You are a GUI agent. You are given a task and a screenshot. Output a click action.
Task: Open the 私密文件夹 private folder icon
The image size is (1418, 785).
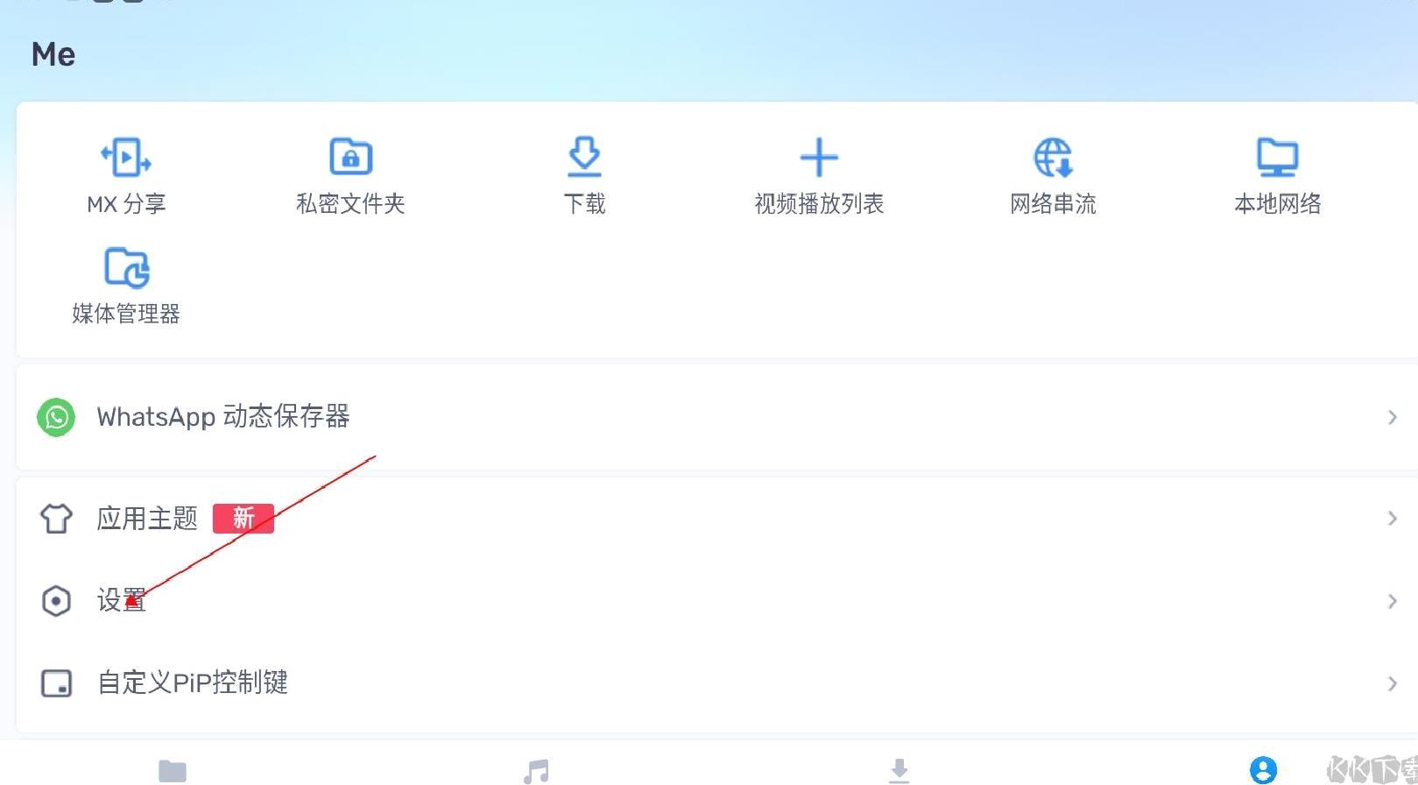point(350,158)
